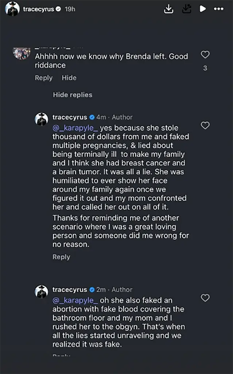Like the 4m tracecyrus reply heart

(x=205, y=125)
